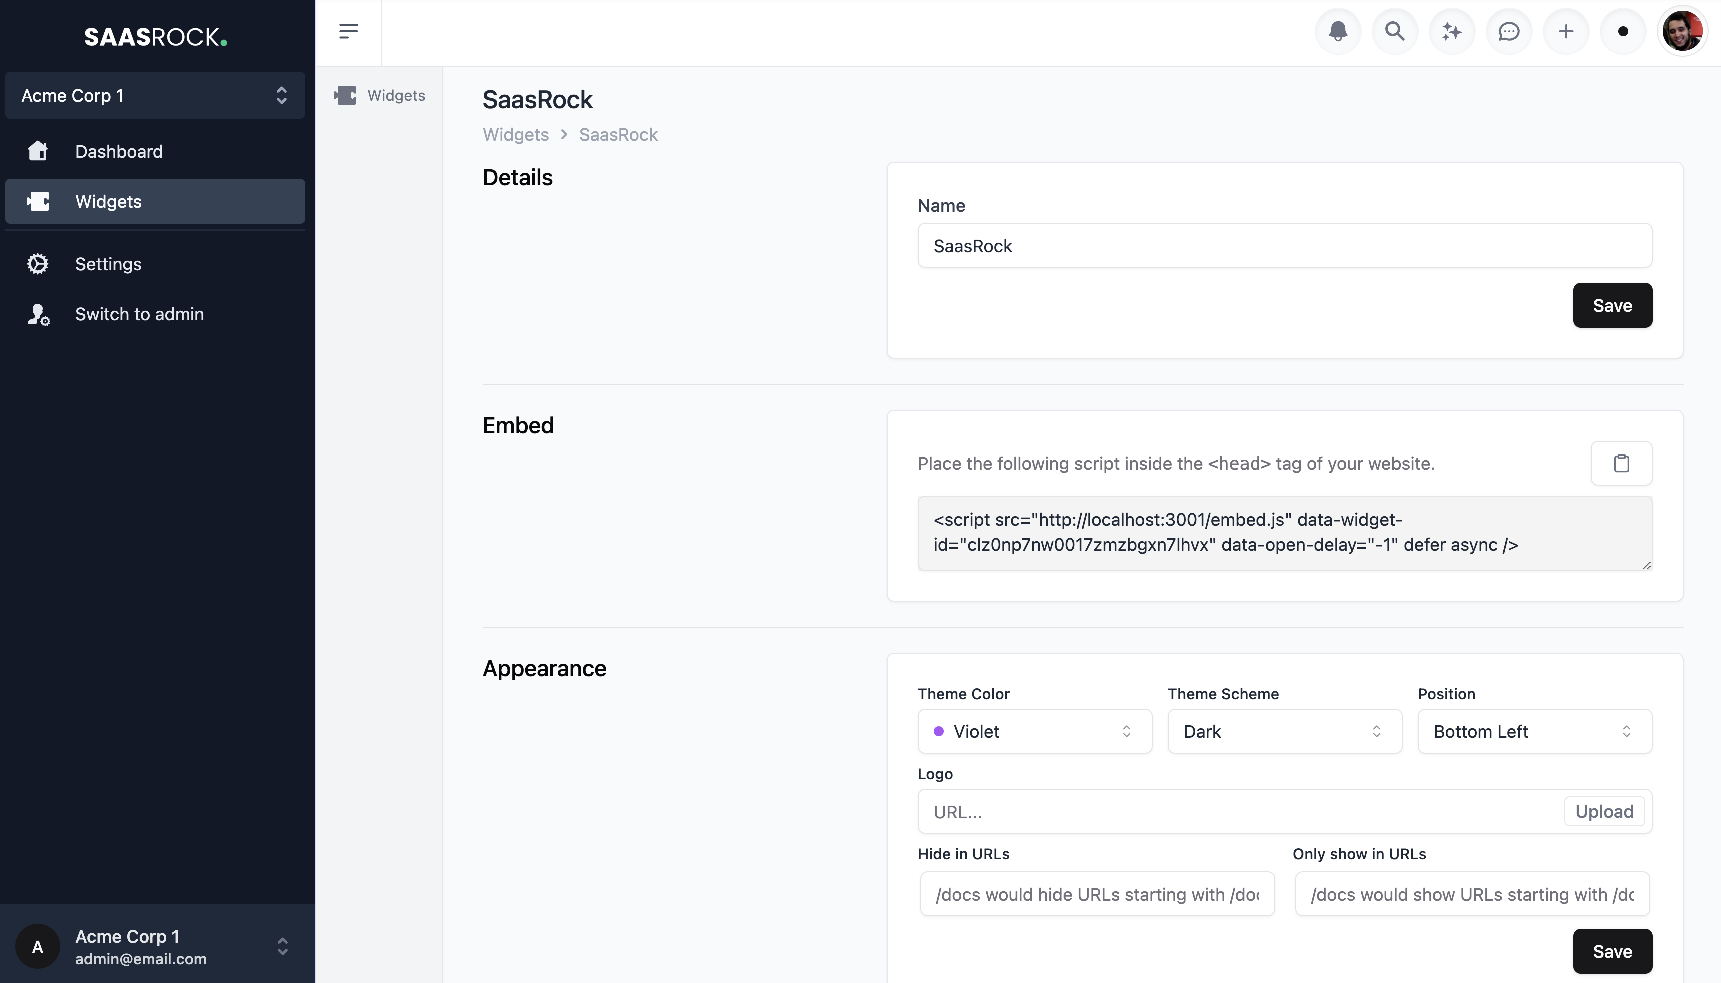Click the SaasRock page title
Viewport: 1721px width, 983px height.
pos(538,100)
